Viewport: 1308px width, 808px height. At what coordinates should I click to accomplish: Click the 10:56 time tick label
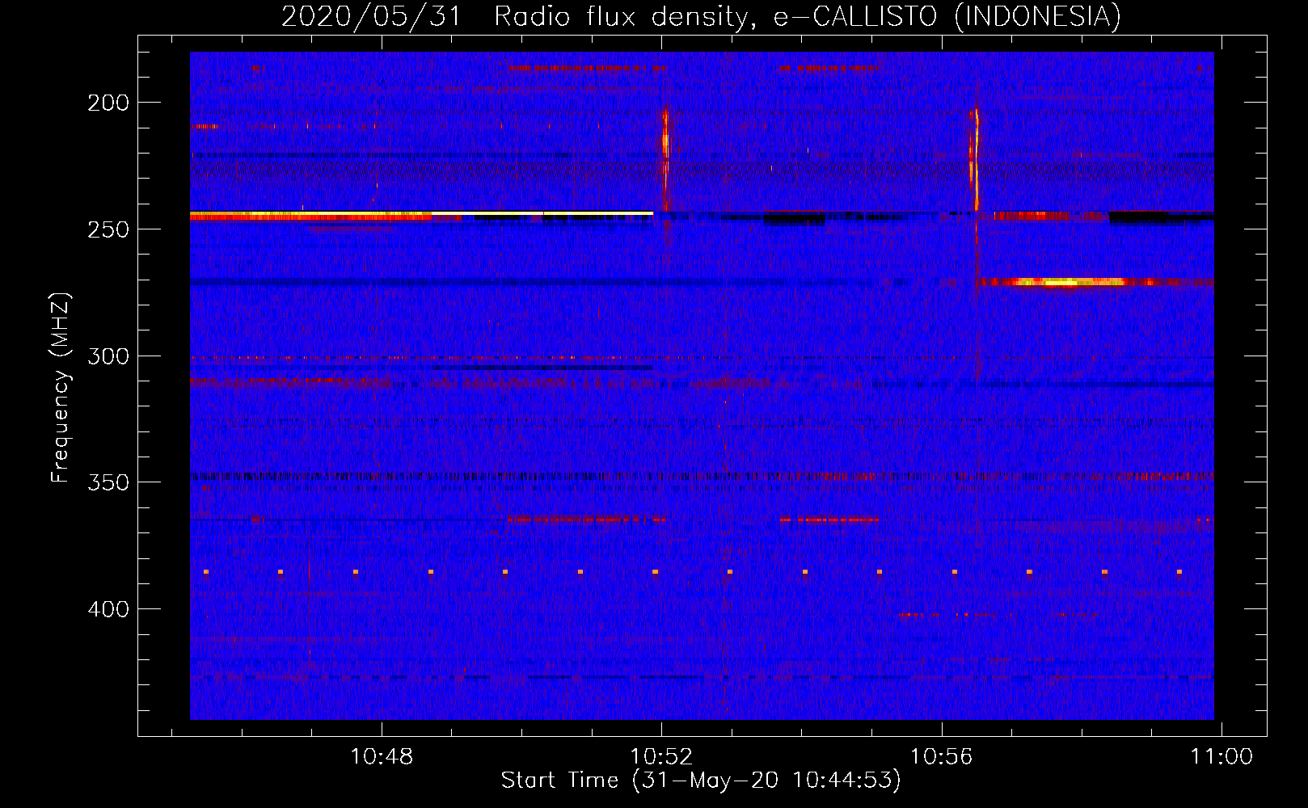coord(942,757)
